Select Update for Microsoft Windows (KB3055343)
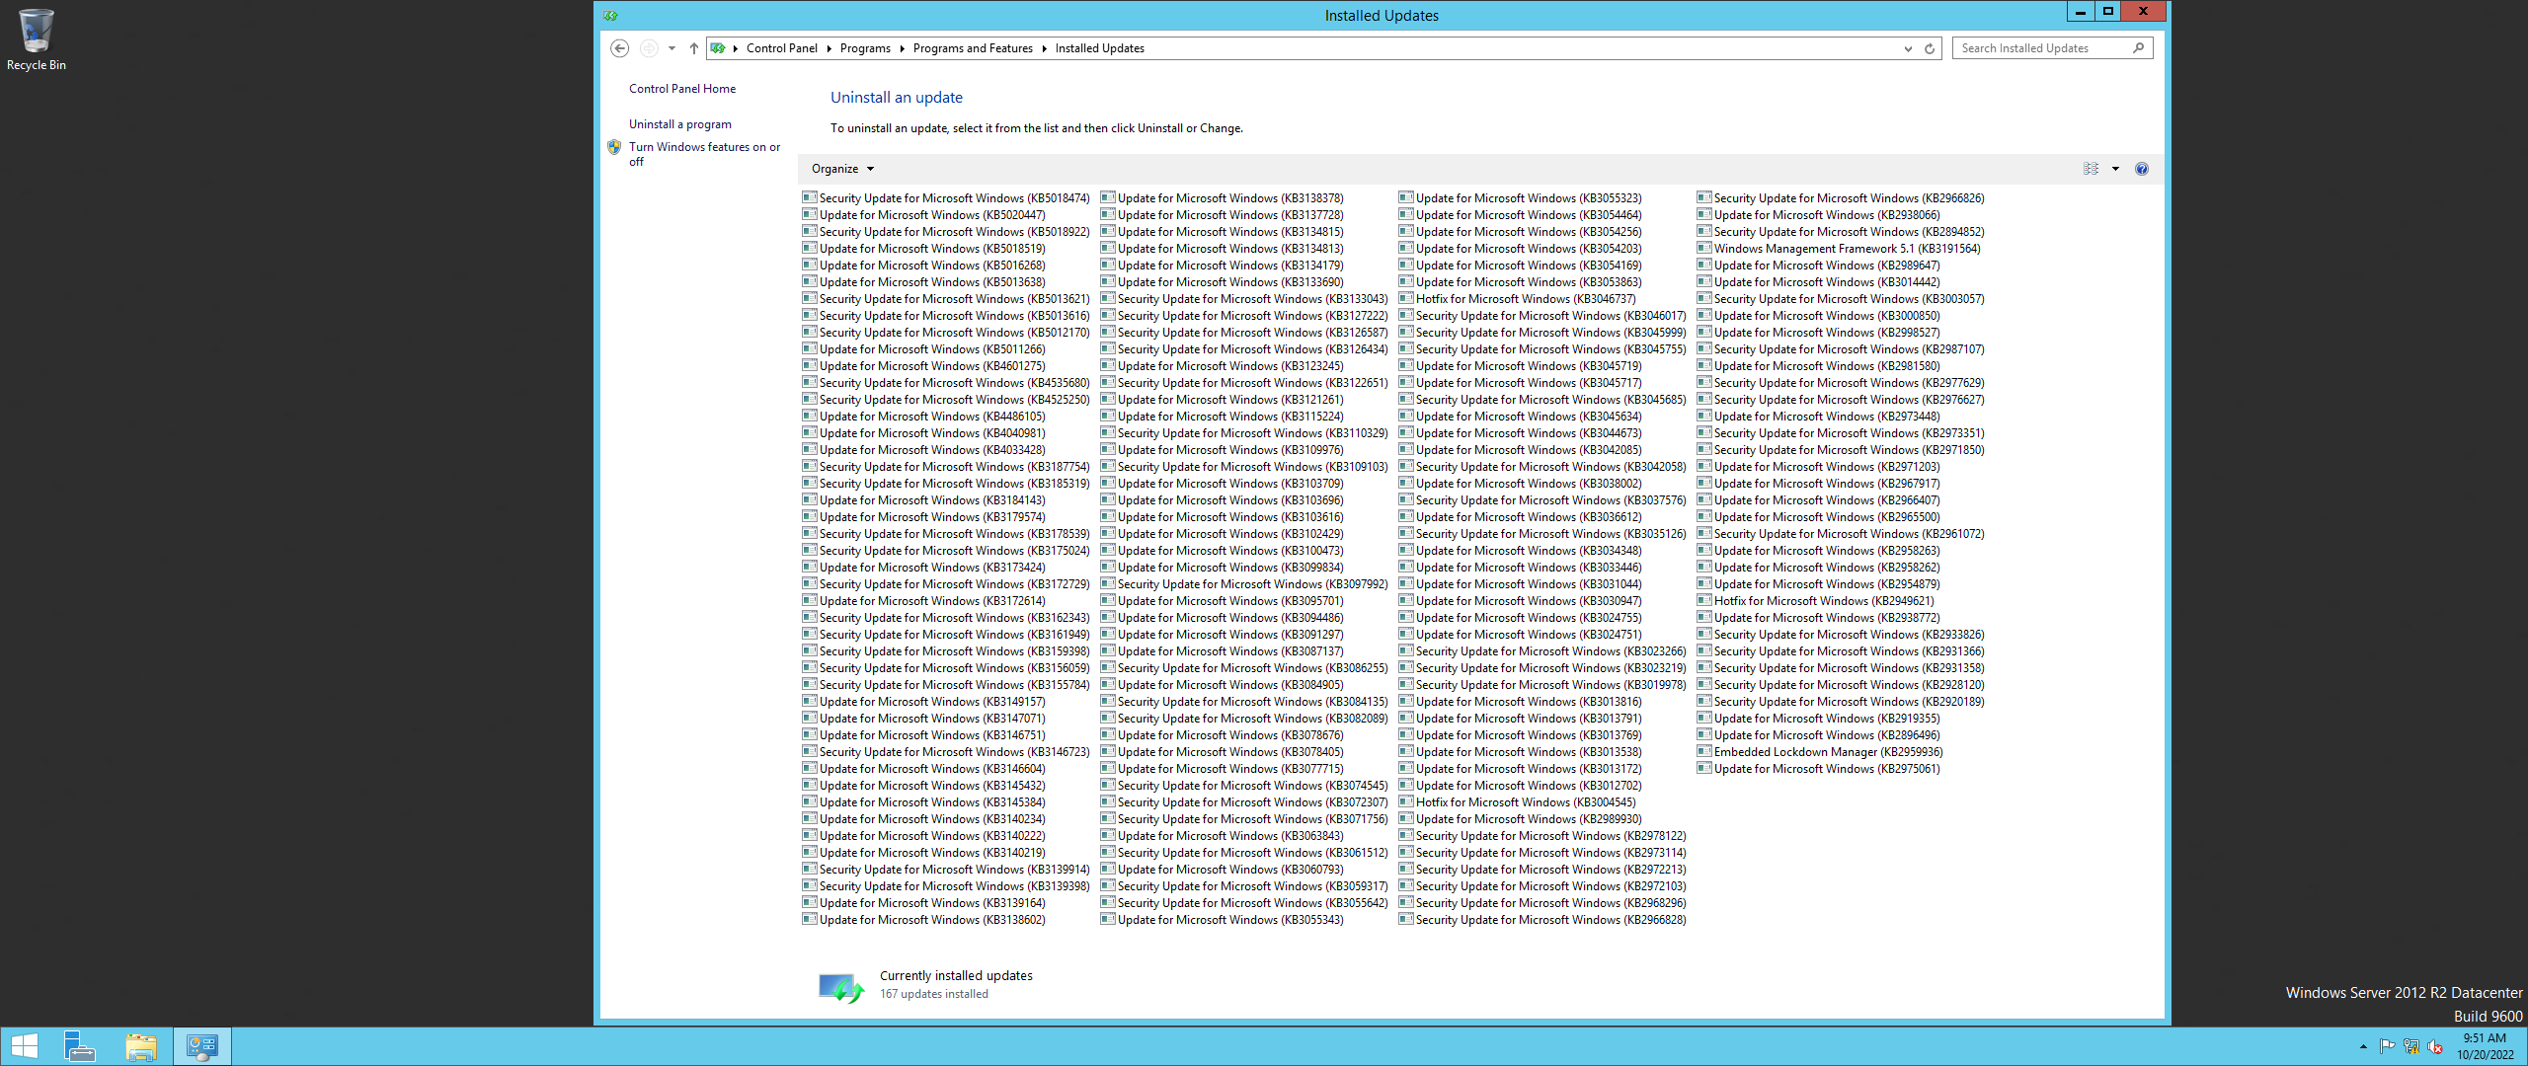 point(1222,920)
